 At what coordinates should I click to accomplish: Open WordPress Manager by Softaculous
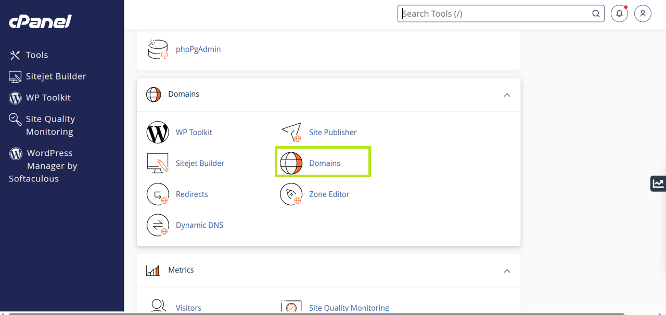[44, 166]
